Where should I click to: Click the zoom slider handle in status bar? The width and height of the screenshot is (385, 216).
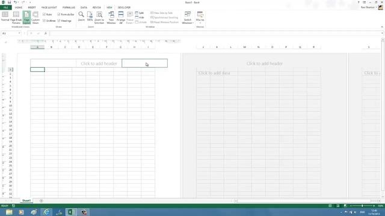(362, 206)
